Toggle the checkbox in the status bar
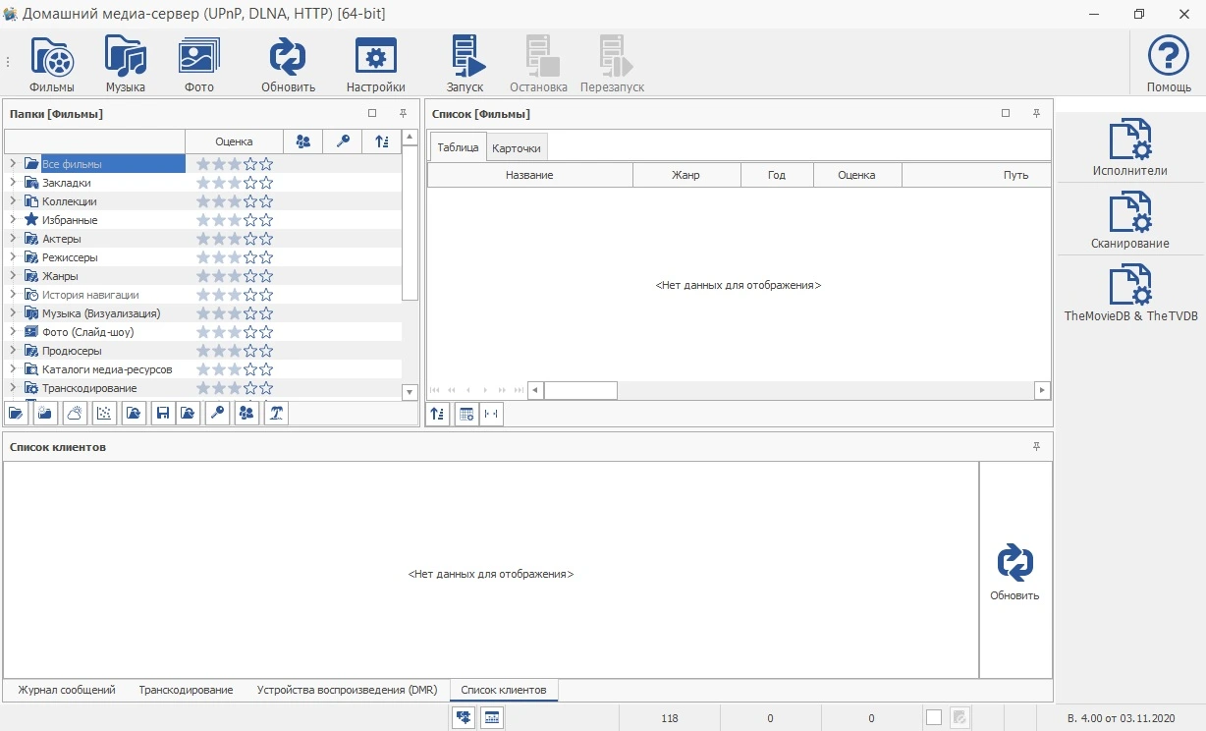This screenshot has height=731, width=1206. click(933, 718)
